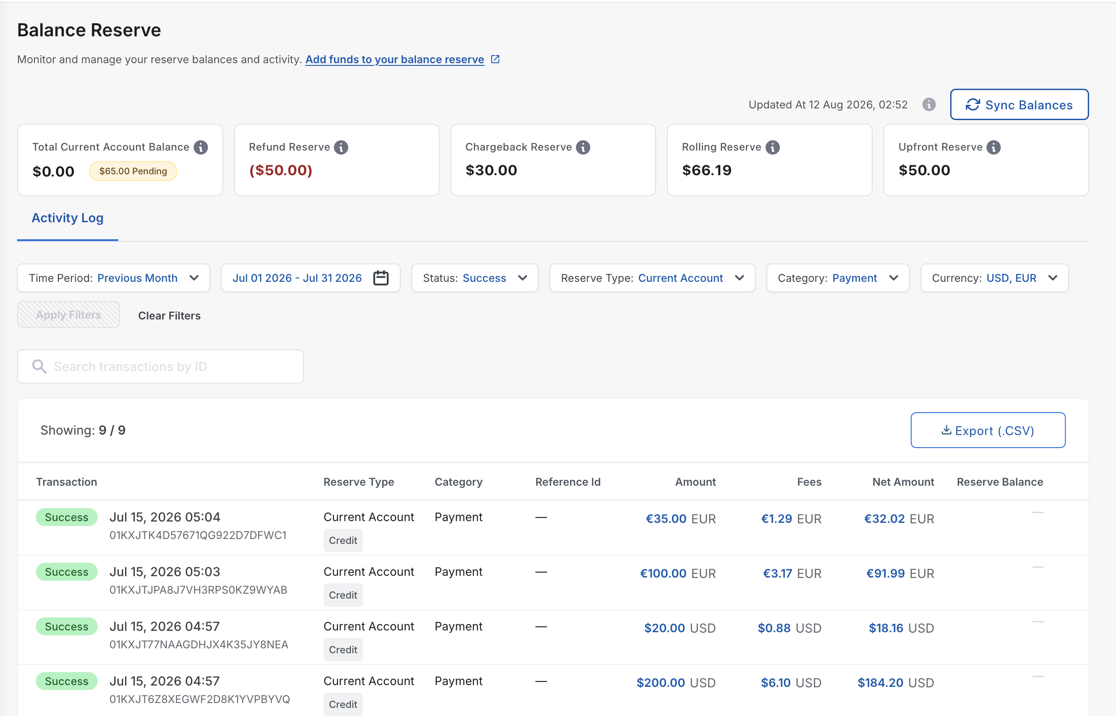Click the $184.20 USD net amount
The image size is (1116, 716).
[x=896, y=682]
